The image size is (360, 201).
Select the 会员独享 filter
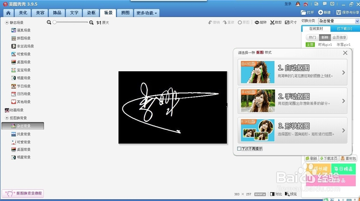(x=339, y=37)
